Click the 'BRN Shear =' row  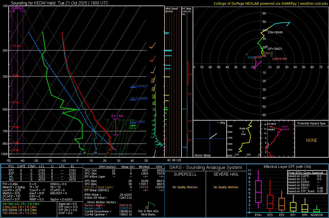(108, 195)
